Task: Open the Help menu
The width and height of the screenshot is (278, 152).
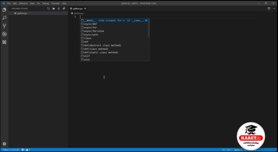Action: [x=64, y=3]
